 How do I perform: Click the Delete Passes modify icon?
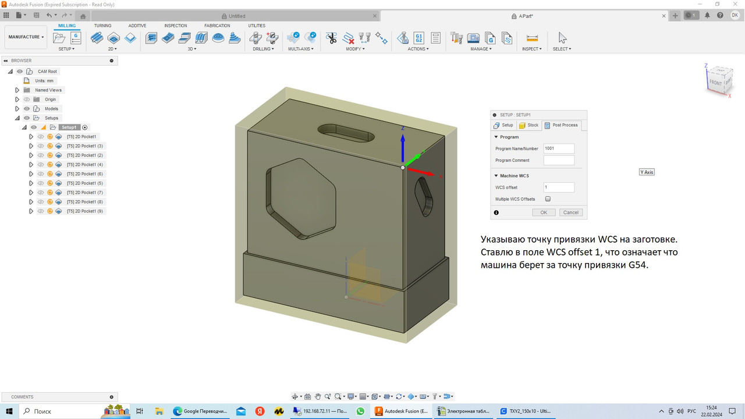click(349, 38)
